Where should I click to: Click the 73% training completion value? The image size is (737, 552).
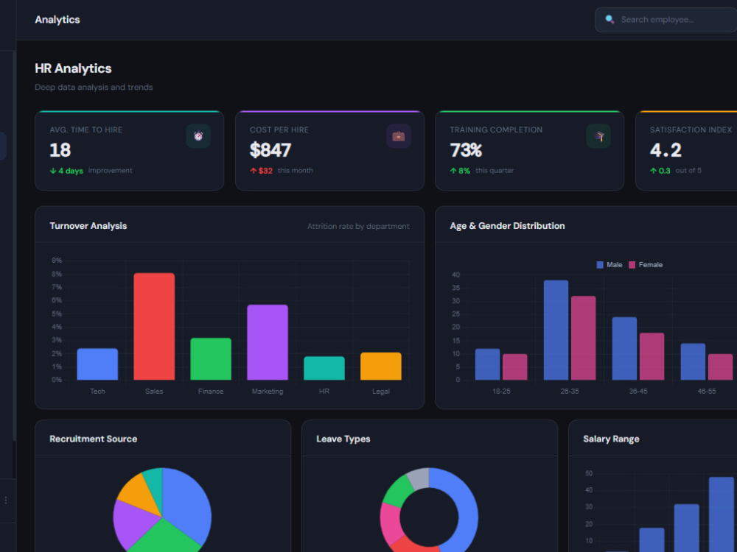click(x=466, y=150)
